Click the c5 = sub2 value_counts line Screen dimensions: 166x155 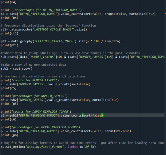pyautogui.click(x=45, y=84)
